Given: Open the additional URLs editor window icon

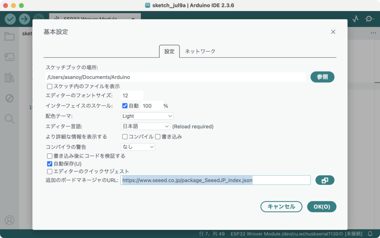Looking at the screenshot, I should (325, 180).
